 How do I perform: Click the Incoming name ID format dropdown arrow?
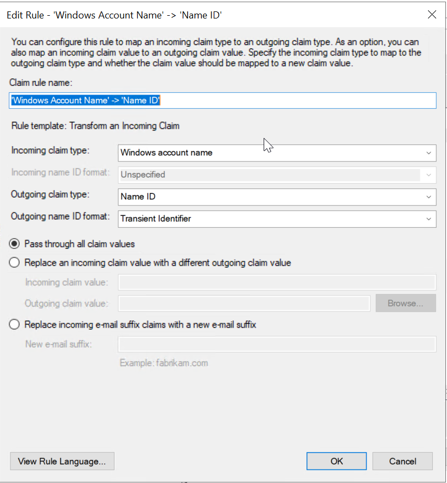[429, 175]
